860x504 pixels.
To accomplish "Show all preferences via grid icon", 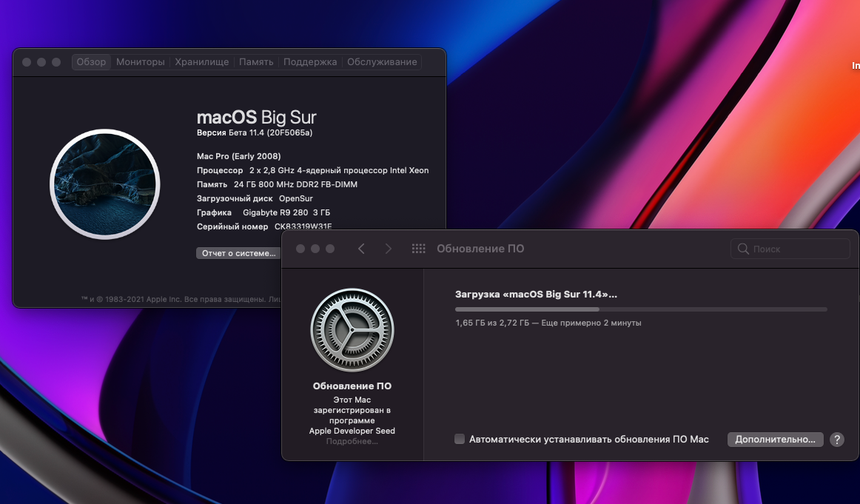I will click(418, 249).
